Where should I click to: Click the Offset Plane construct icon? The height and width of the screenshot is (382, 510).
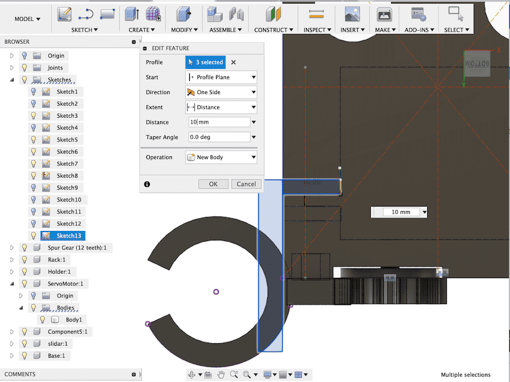[x=272, y=14]
